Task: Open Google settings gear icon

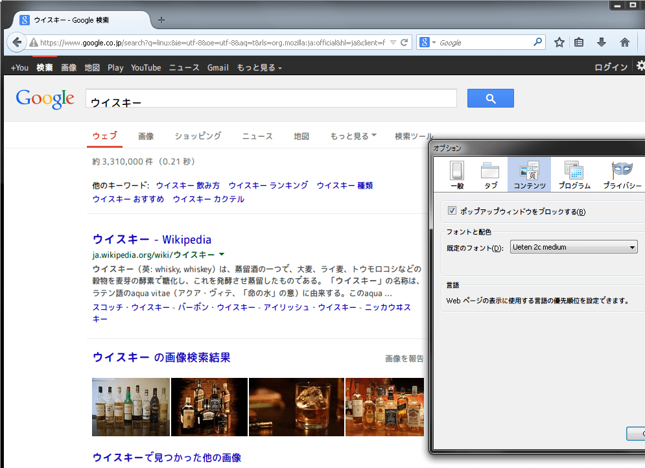Action: coord(641,66)
